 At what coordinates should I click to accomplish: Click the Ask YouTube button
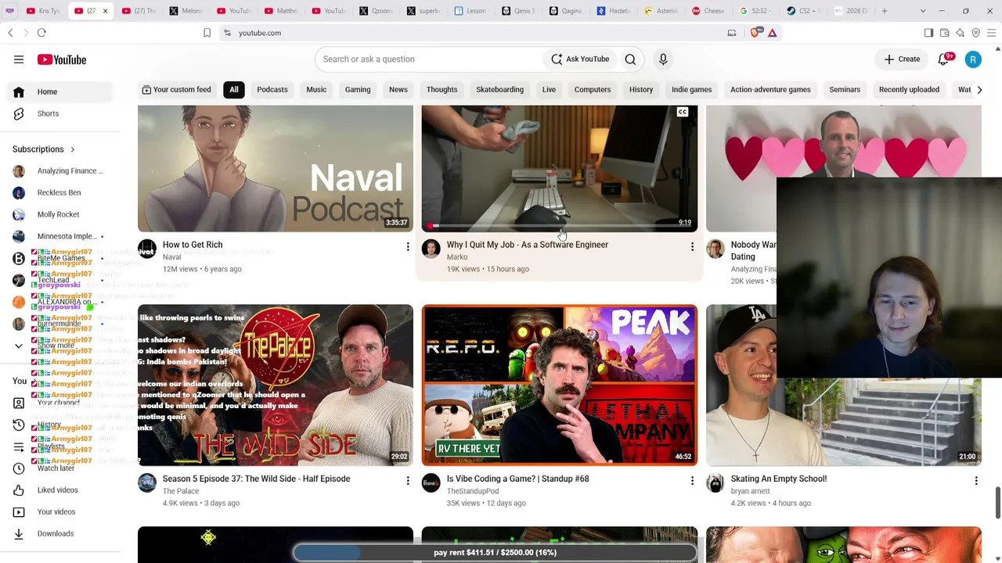pos(580,59)
